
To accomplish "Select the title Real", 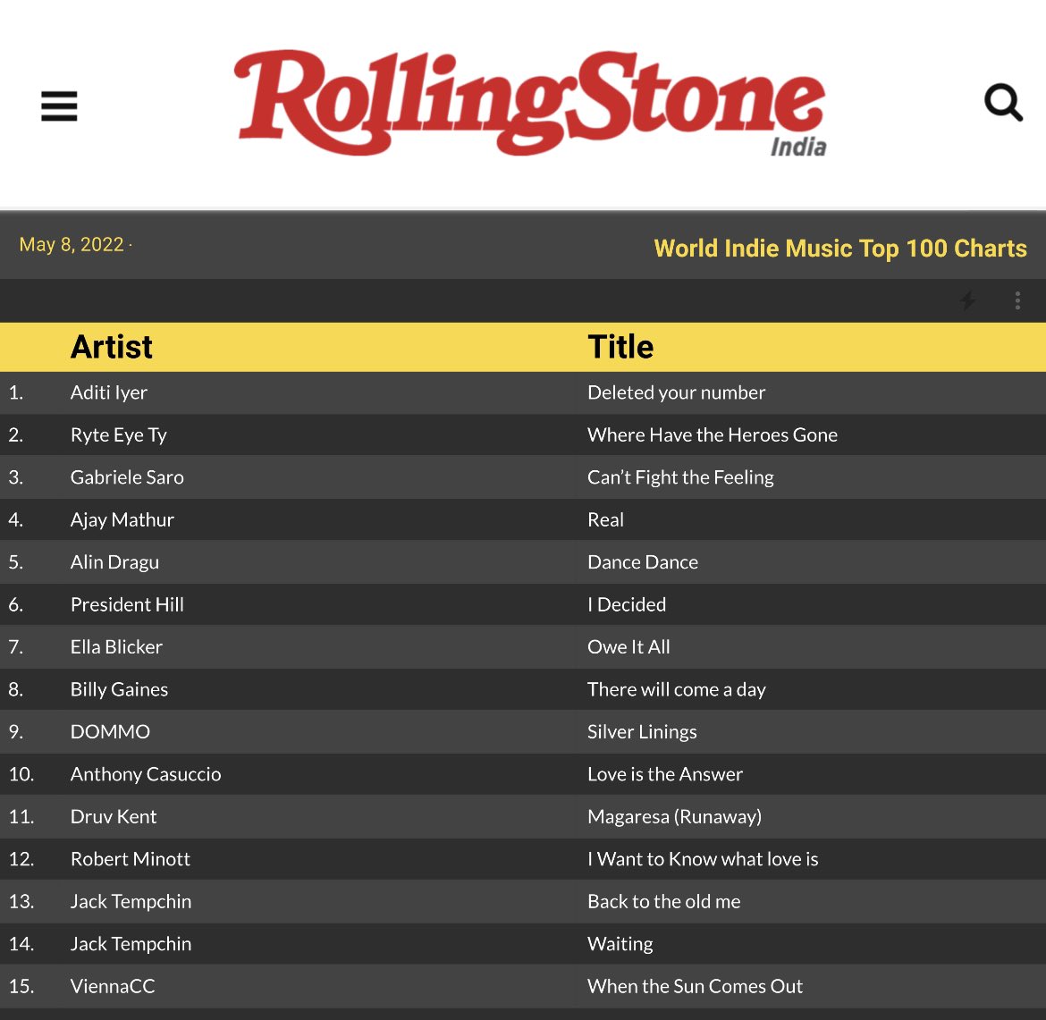I will [x=606, y=519].
